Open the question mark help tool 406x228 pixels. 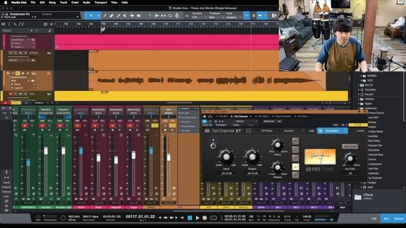point(150,16)
